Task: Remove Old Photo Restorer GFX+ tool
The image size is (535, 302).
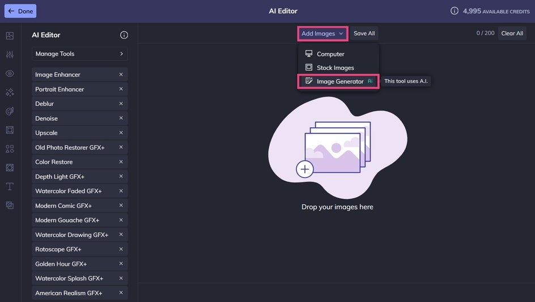Action: (x=121, y=147)
